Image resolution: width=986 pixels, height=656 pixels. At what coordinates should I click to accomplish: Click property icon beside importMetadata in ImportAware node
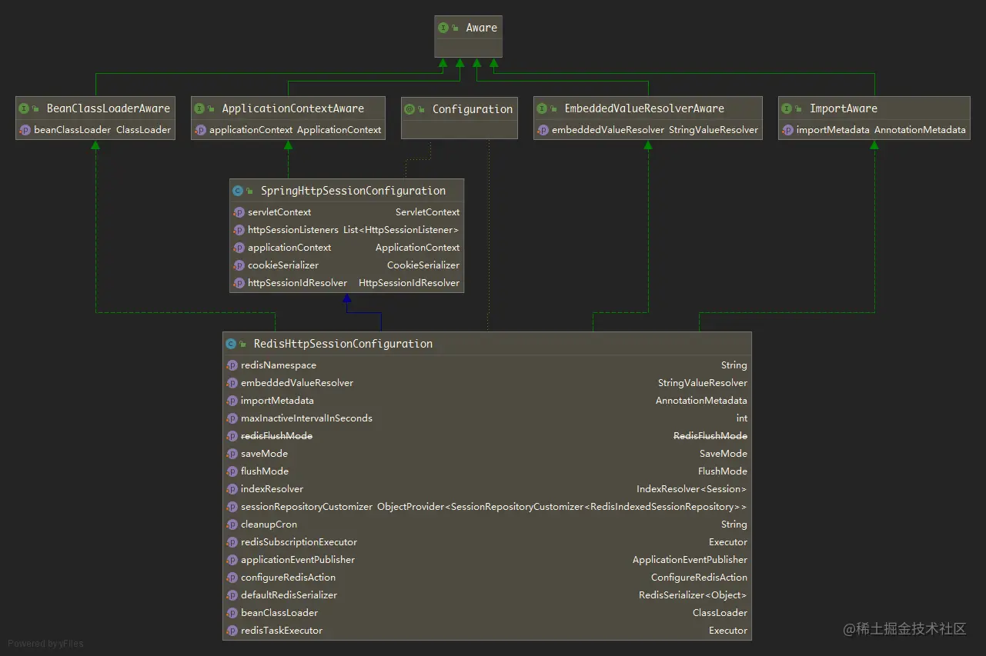coord(787,130)
